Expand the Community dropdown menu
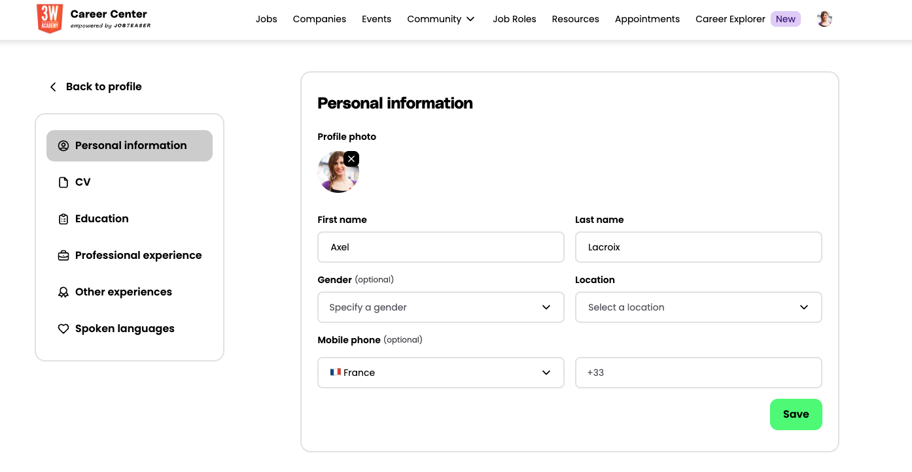This screenshot has width=912, height=472. pyautogui.click(x=441, y=19)
